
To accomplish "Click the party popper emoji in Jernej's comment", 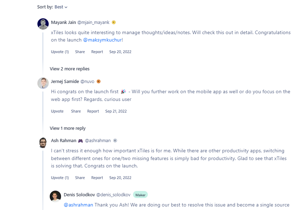I will [x=123, y=91].
